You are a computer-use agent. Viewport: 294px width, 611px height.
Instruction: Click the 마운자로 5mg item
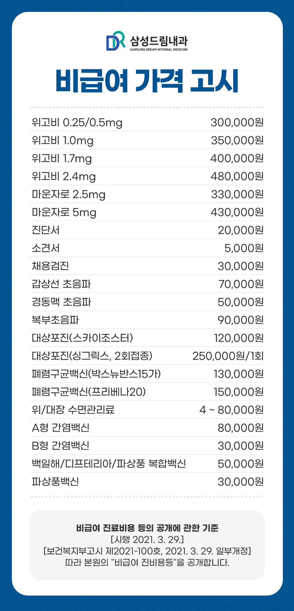(64, 212)
